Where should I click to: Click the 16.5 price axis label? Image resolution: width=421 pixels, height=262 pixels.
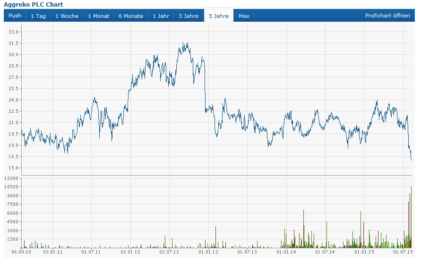(x=13, y=157)
